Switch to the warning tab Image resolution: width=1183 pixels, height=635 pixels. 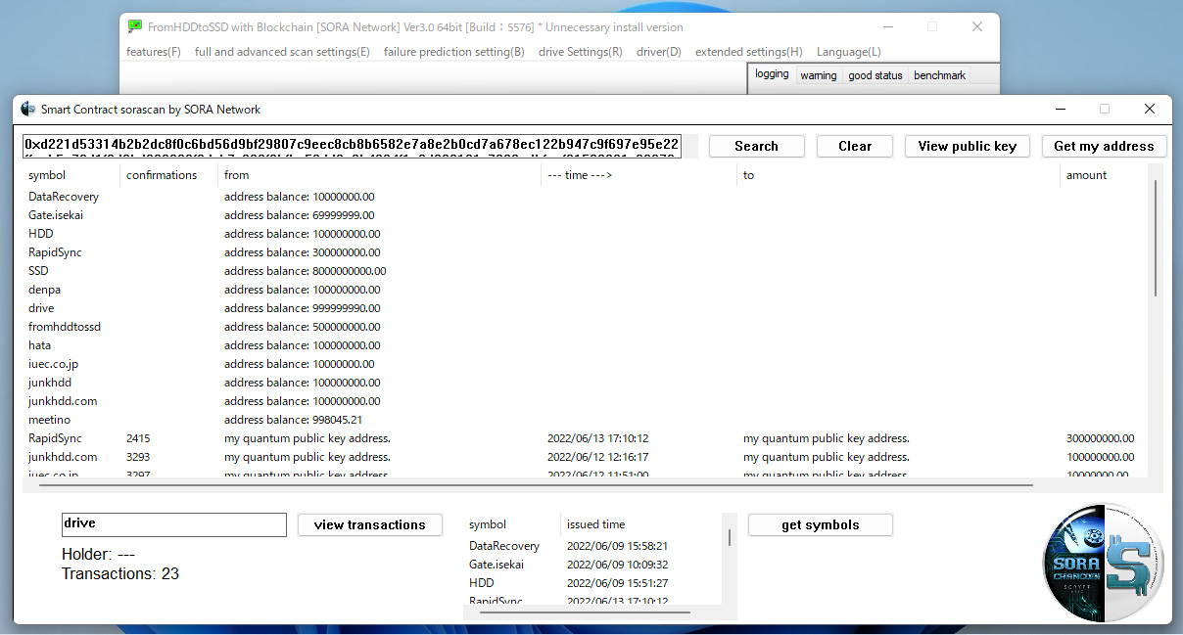[x=819, y=75]
